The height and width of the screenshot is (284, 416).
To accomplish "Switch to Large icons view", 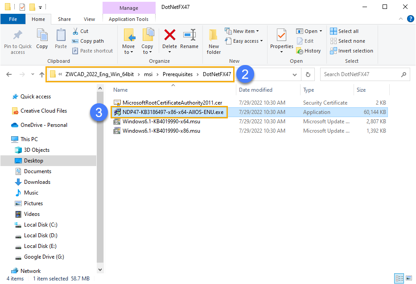I will click(409, 278).
